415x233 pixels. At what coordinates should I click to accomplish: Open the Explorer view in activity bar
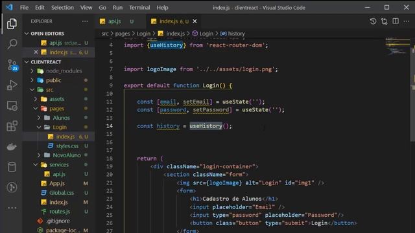pos(12,24)
